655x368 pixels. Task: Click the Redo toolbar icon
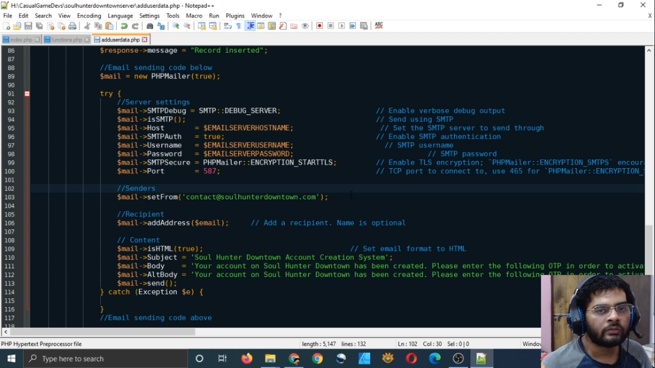[x=135, y=26]
